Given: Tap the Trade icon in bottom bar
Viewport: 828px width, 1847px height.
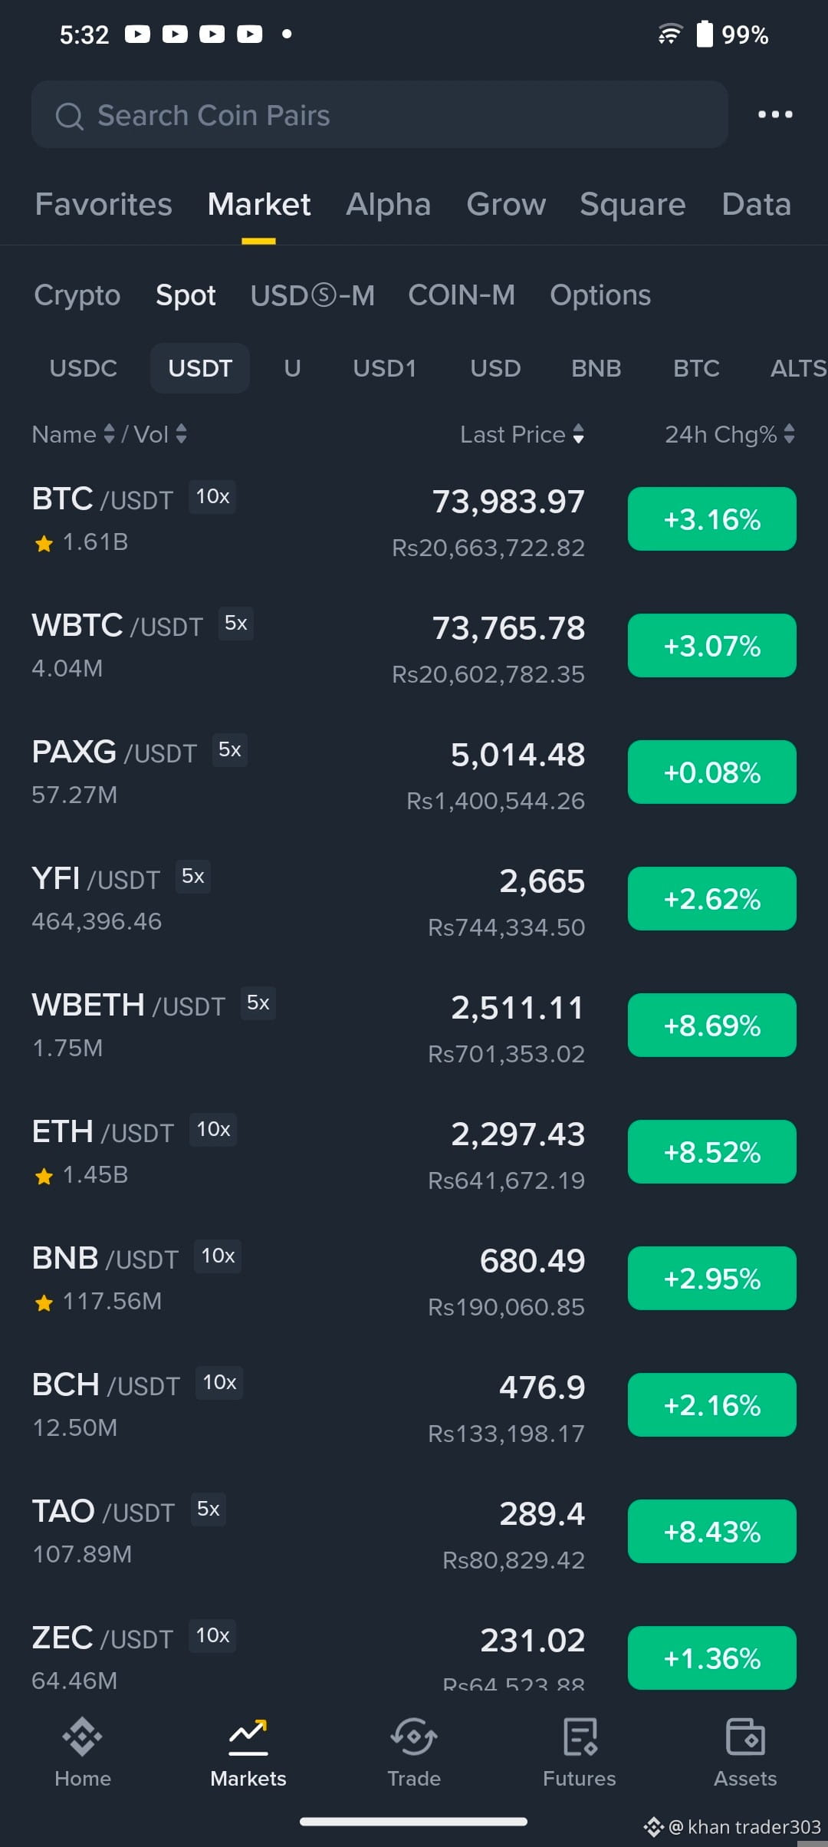Looking at the screenshot, I should 414,1737.
